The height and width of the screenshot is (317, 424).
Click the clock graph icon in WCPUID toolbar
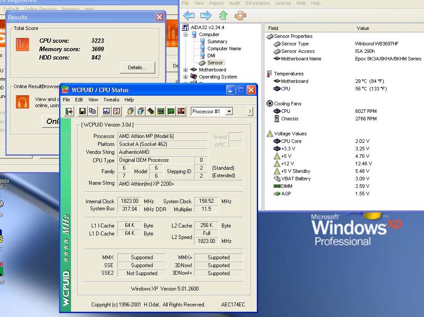(106, 112)
